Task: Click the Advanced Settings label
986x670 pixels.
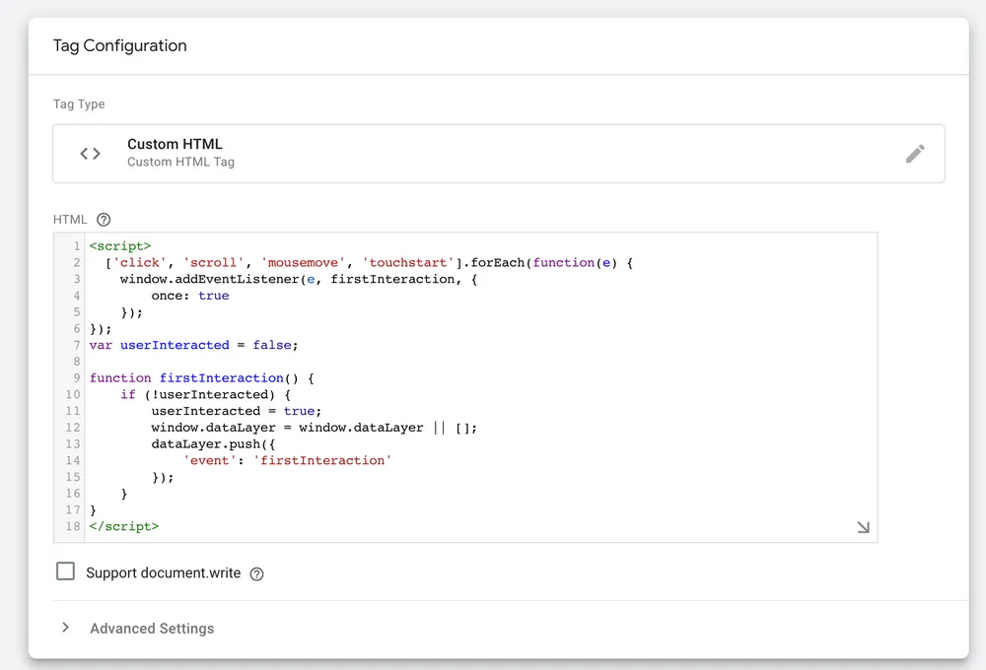Action: pos(152,629)
